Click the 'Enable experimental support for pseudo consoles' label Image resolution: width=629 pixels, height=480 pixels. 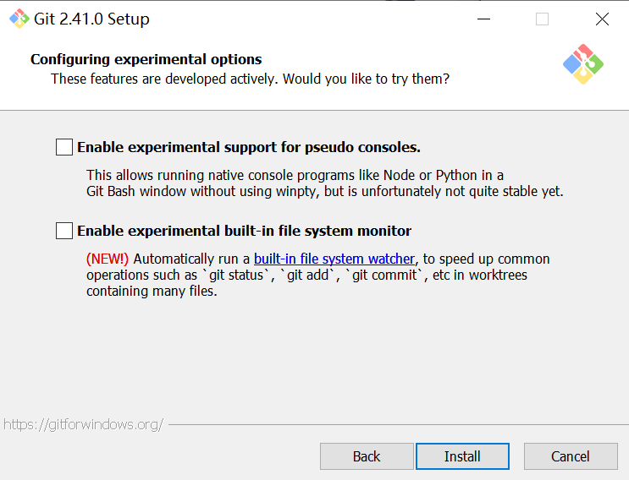[249, 147]
